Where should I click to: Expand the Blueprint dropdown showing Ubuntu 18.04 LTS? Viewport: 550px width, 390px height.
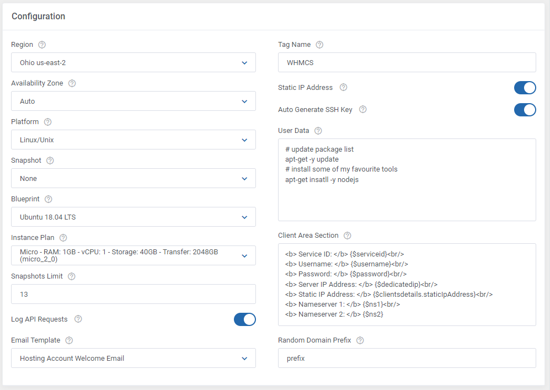click(x=134, y=217)
